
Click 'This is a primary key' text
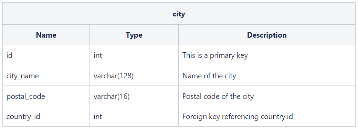215,55
